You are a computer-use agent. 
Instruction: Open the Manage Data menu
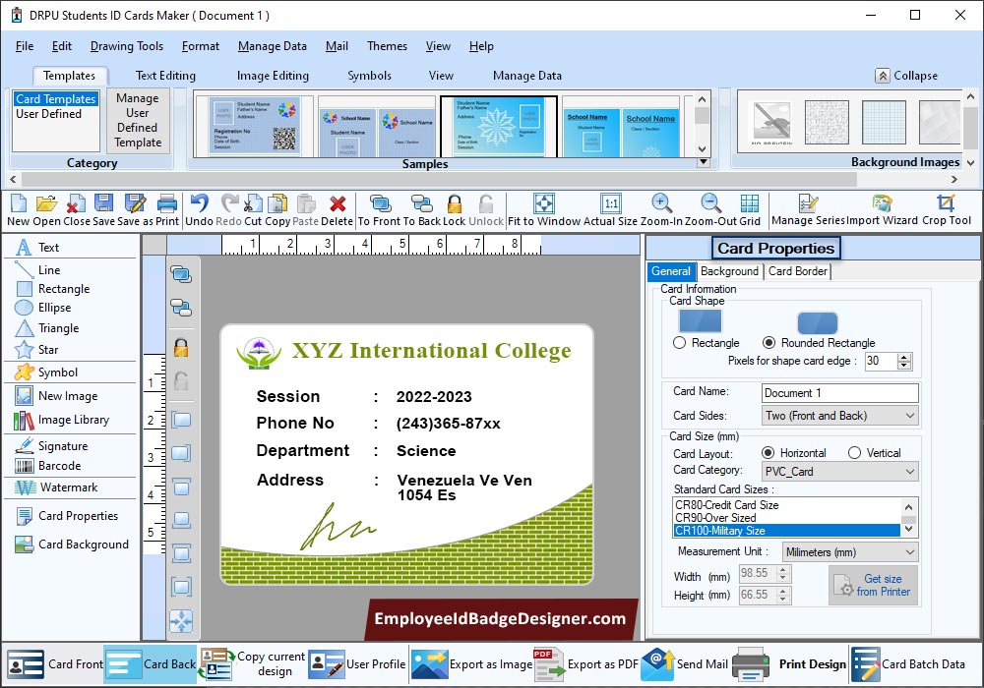pos(273,46)
